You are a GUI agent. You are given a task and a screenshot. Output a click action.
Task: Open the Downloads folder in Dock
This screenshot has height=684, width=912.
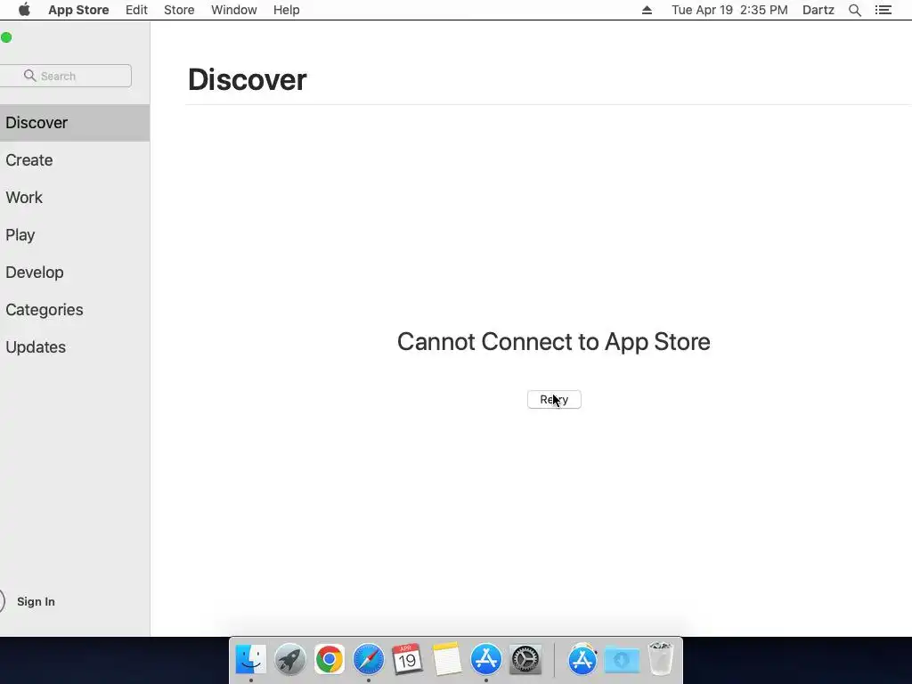(622, 660)
